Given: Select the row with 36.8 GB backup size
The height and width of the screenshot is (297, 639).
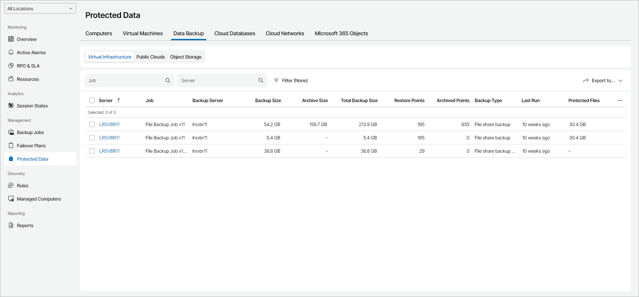Looking at the screenshot, I should 92,151.
